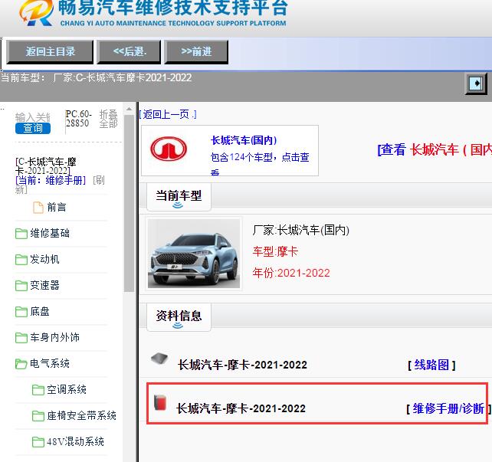Expand the 变速器 folder
Viewport: 492px width, 462px height.
click(44, 285)
